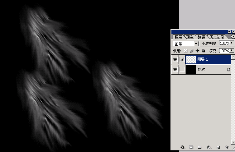
Task: Toggle lock position move icon
Action: coord(198,51)
